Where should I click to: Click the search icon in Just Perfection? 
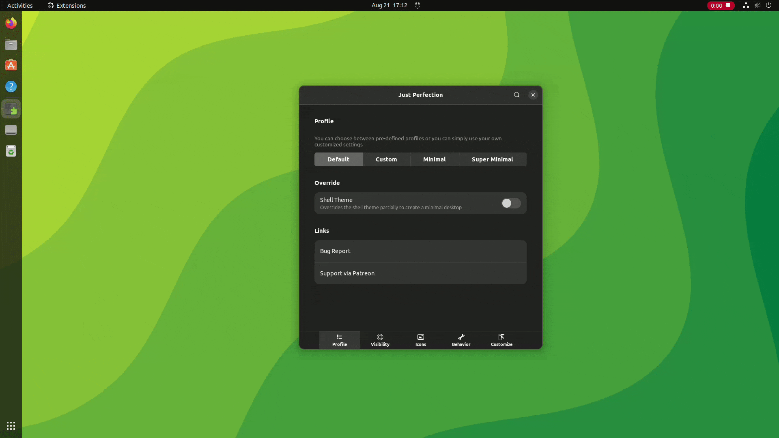pyautogui.click(x=516, y=94)
